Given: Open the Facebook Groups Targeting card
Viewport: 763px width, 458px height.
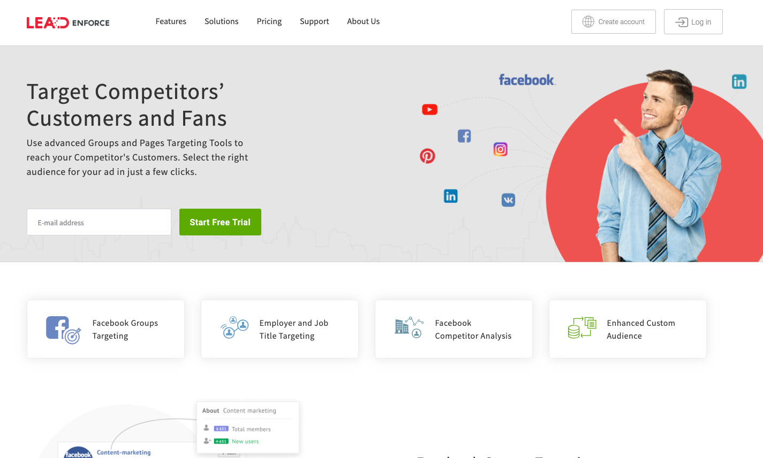Looking at the screenshot, I should click(x=105, y=329).
